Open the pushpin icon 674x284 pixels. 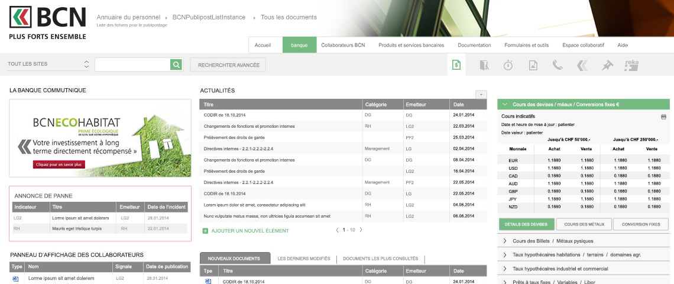[x=607, y=65]
